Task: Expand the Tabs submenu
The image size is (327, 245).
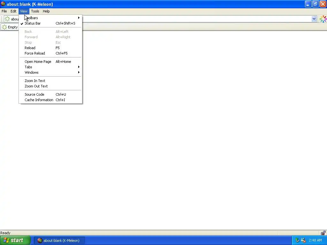Action: [x=50, y=67]
